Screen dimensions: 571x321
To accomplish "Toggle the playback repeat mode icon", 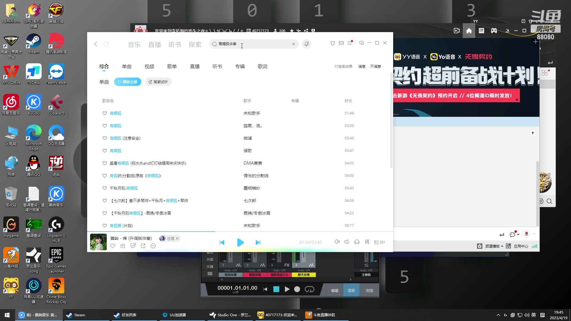I will click(x=347, y=242).
